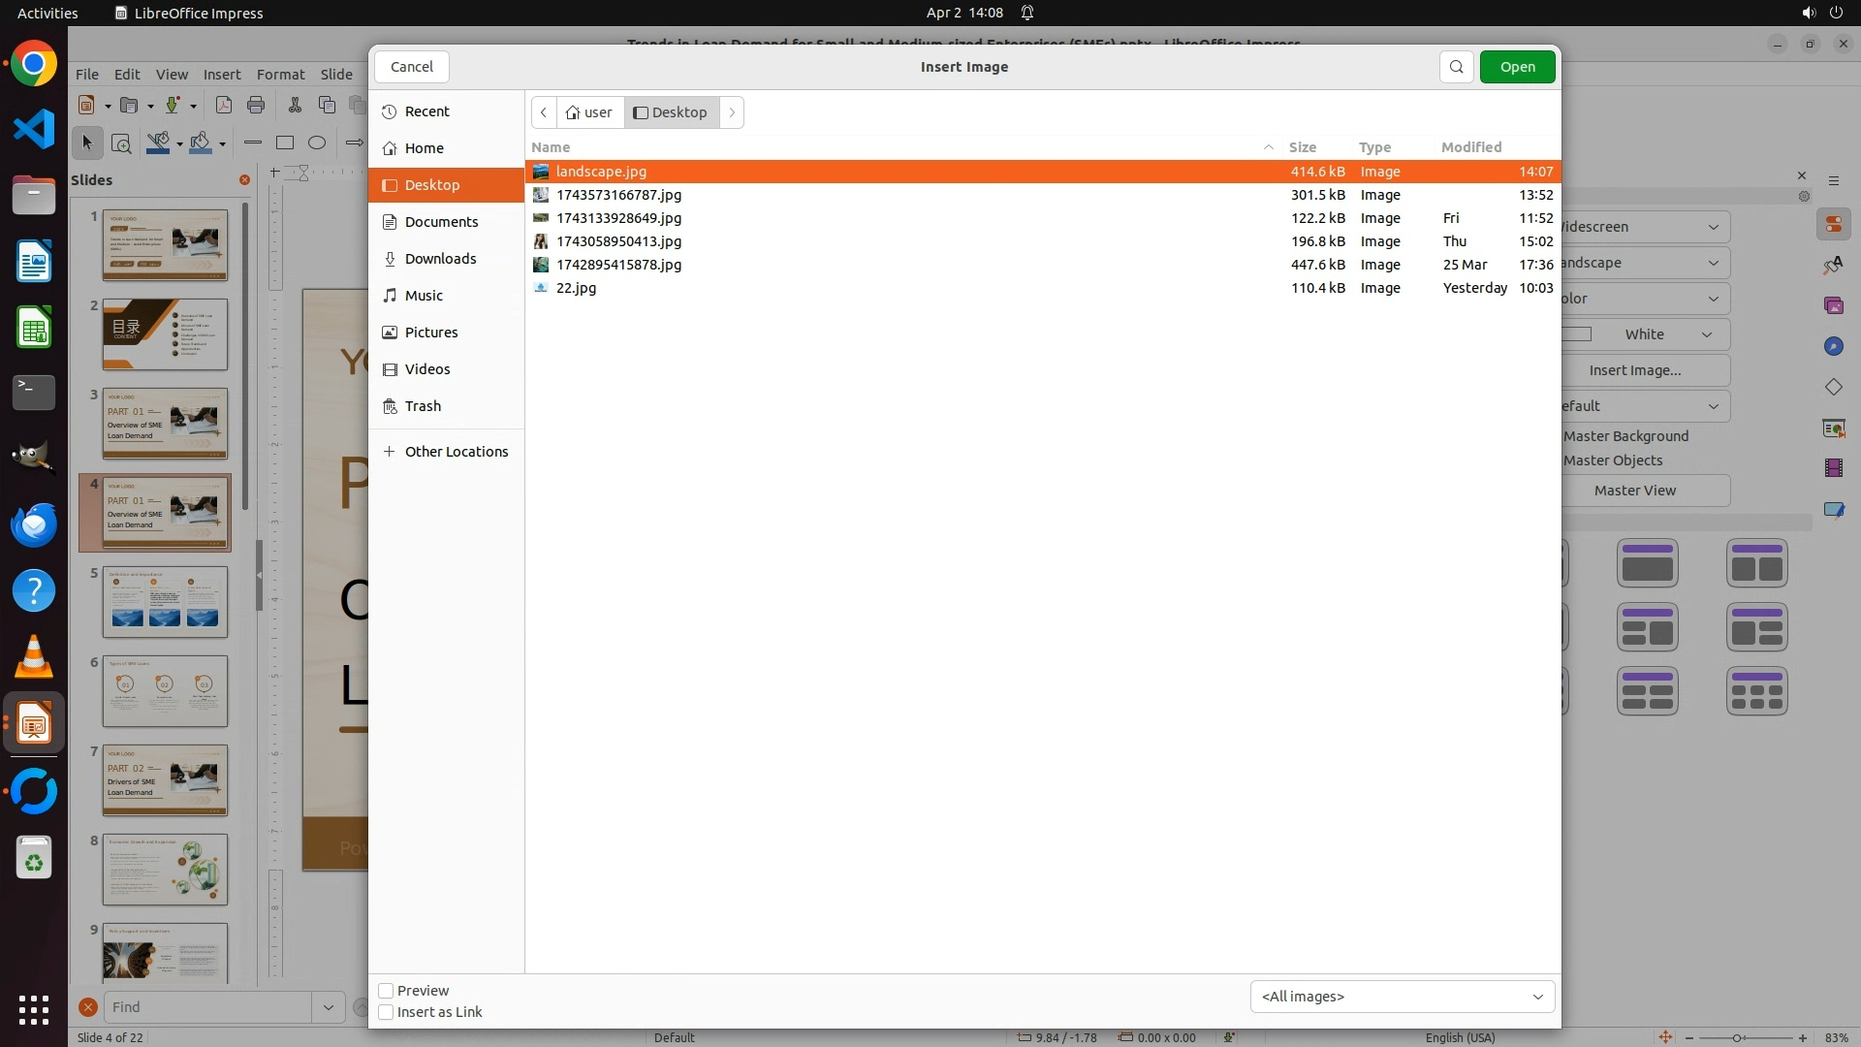Select the 22.jpg file
The image size is (1861, 1047).
pos(576,288)
